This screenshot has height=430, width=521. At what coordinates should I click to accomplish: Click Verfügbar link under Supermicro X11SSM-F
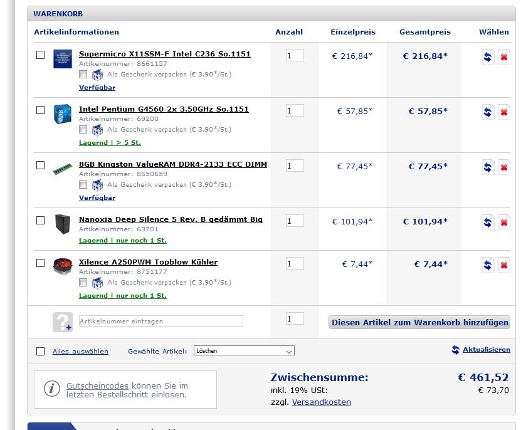[97, 87]
